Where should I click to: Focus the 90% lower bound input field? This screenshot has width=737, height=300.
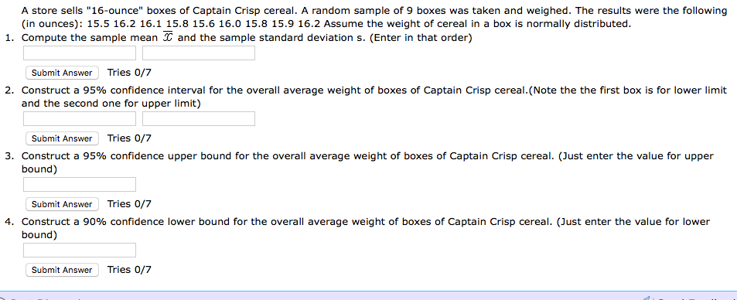coord(80,251)
